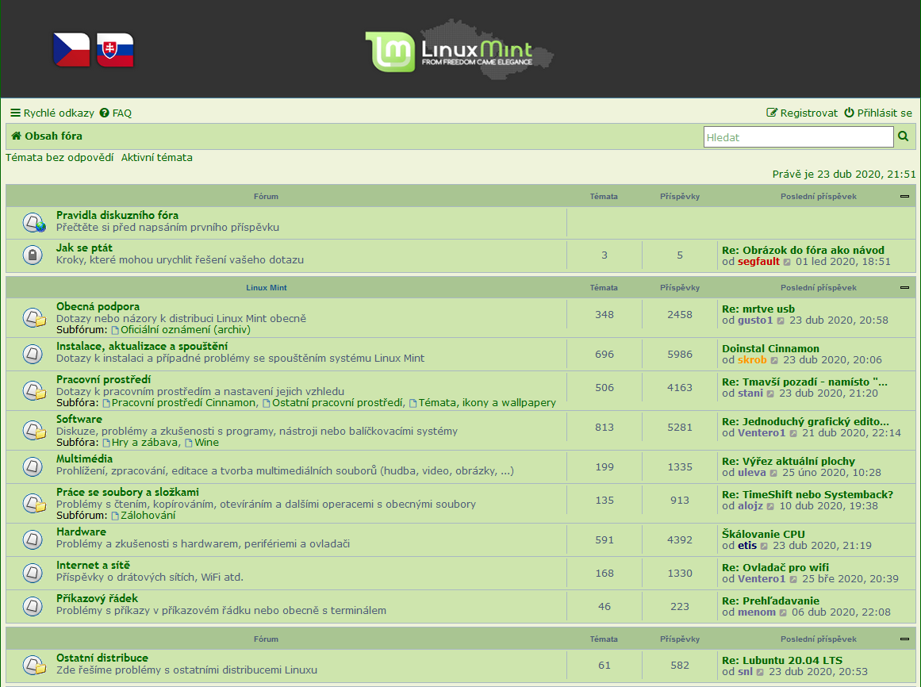921x687 pixels.
Task: Click the Registrovat link
Action: (802, 113)
